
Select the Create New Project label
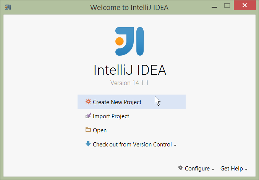click(117, 102)
